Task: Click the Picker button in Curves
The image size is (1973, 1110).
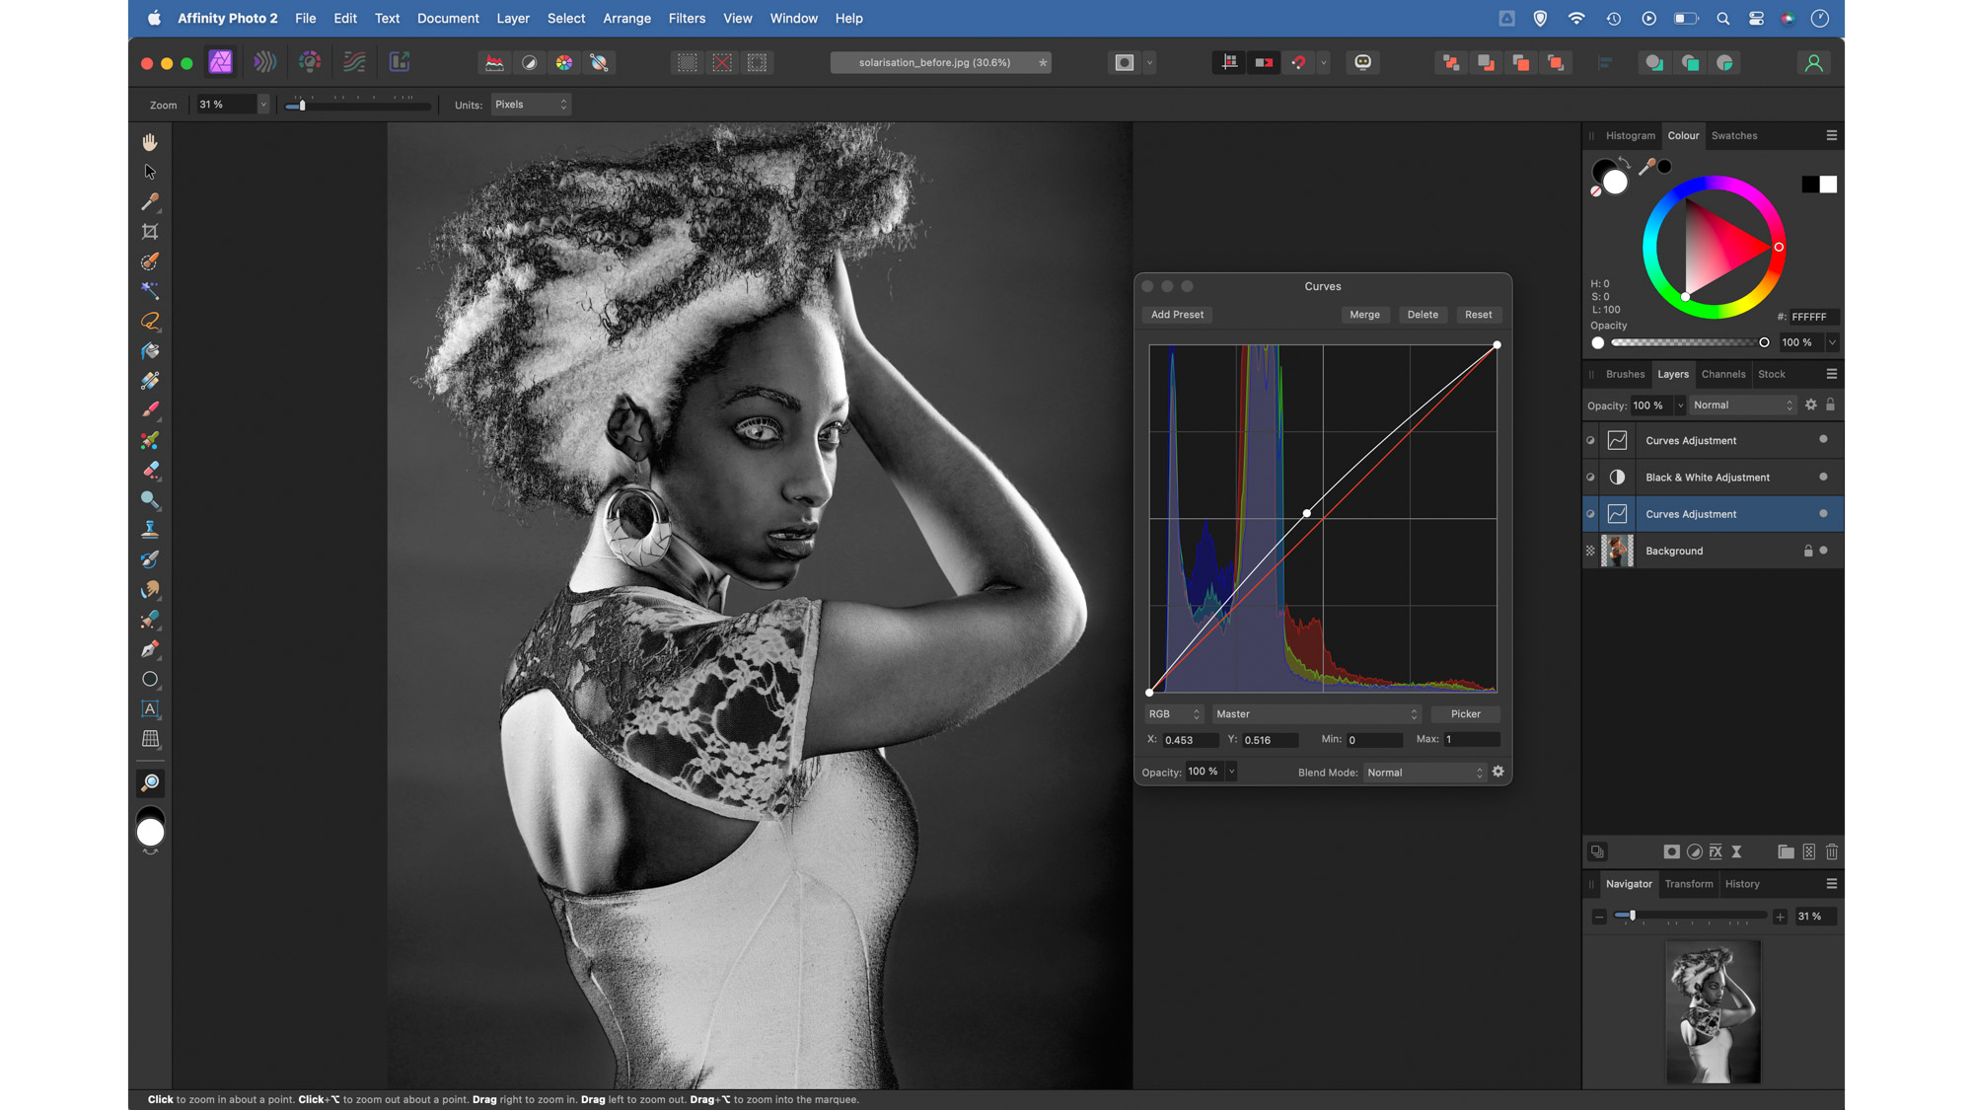Action: 1465,713
